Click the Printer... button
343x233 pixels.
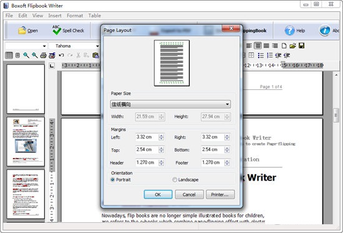(220, 194)
